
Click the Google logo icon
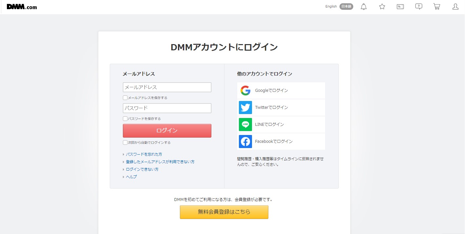(x=245, y=91)
